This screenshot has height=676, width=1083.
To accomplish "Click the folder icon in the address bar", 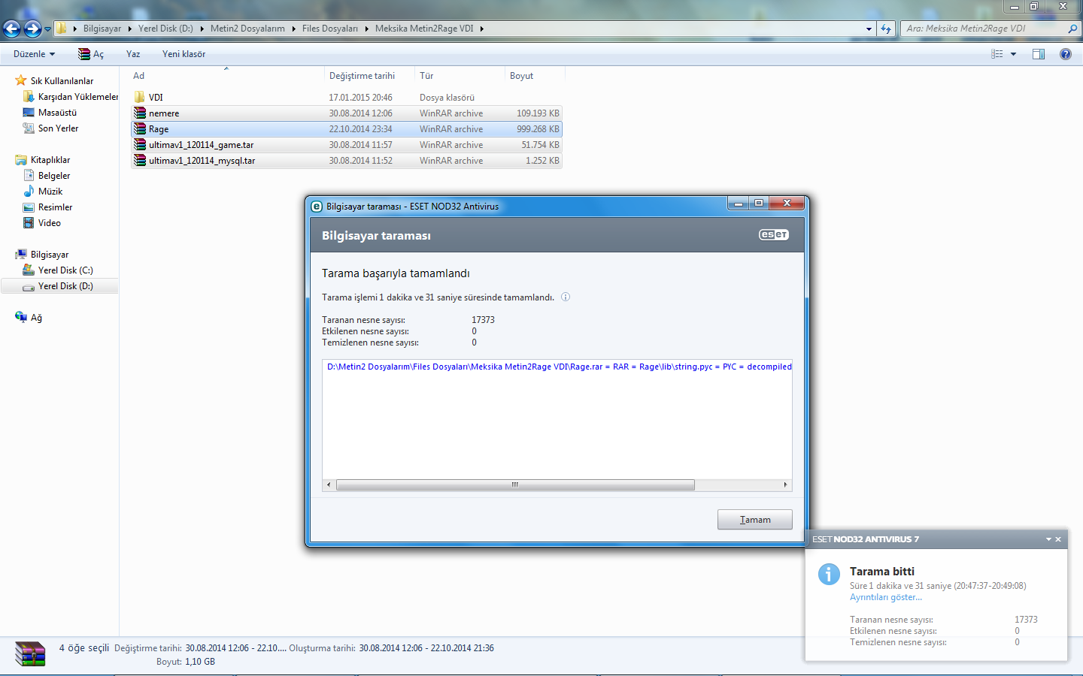I will click(62, 29).
